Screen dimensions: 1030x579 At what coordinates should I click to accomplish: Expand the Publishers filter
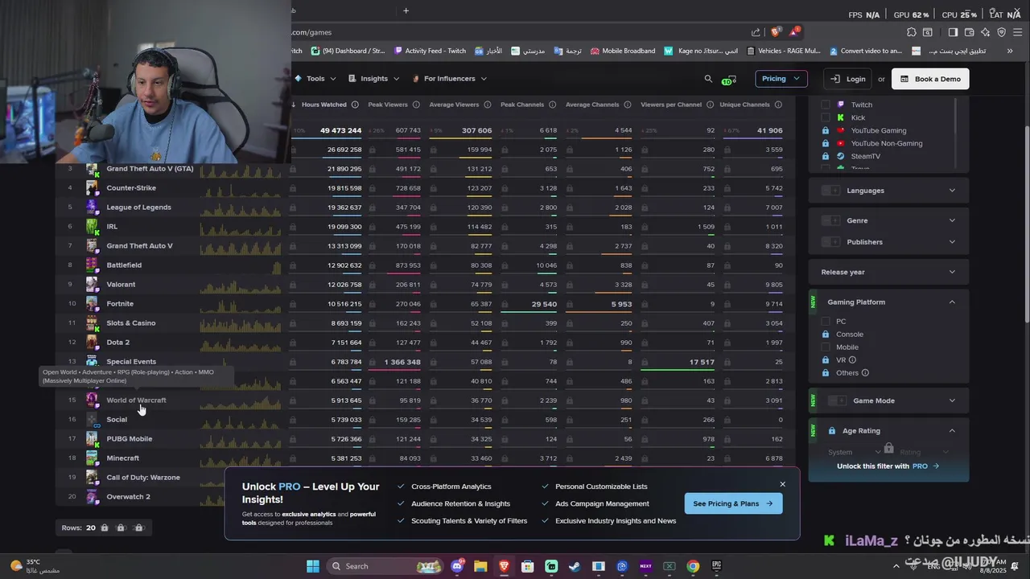pyautogui.click(x=952, y=242)
